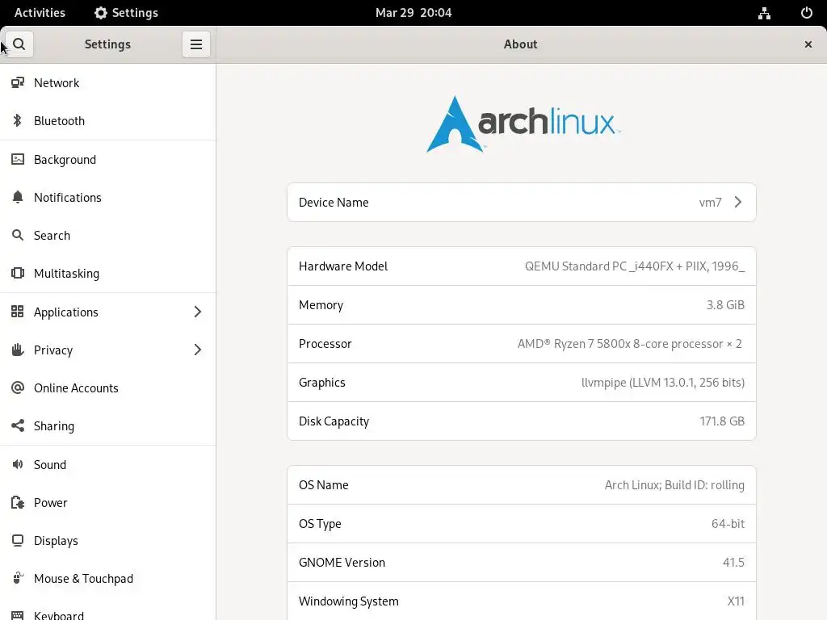Open Device Name chevron to rename
Viewport: 827px width, 620px height.
click(738, 202)
